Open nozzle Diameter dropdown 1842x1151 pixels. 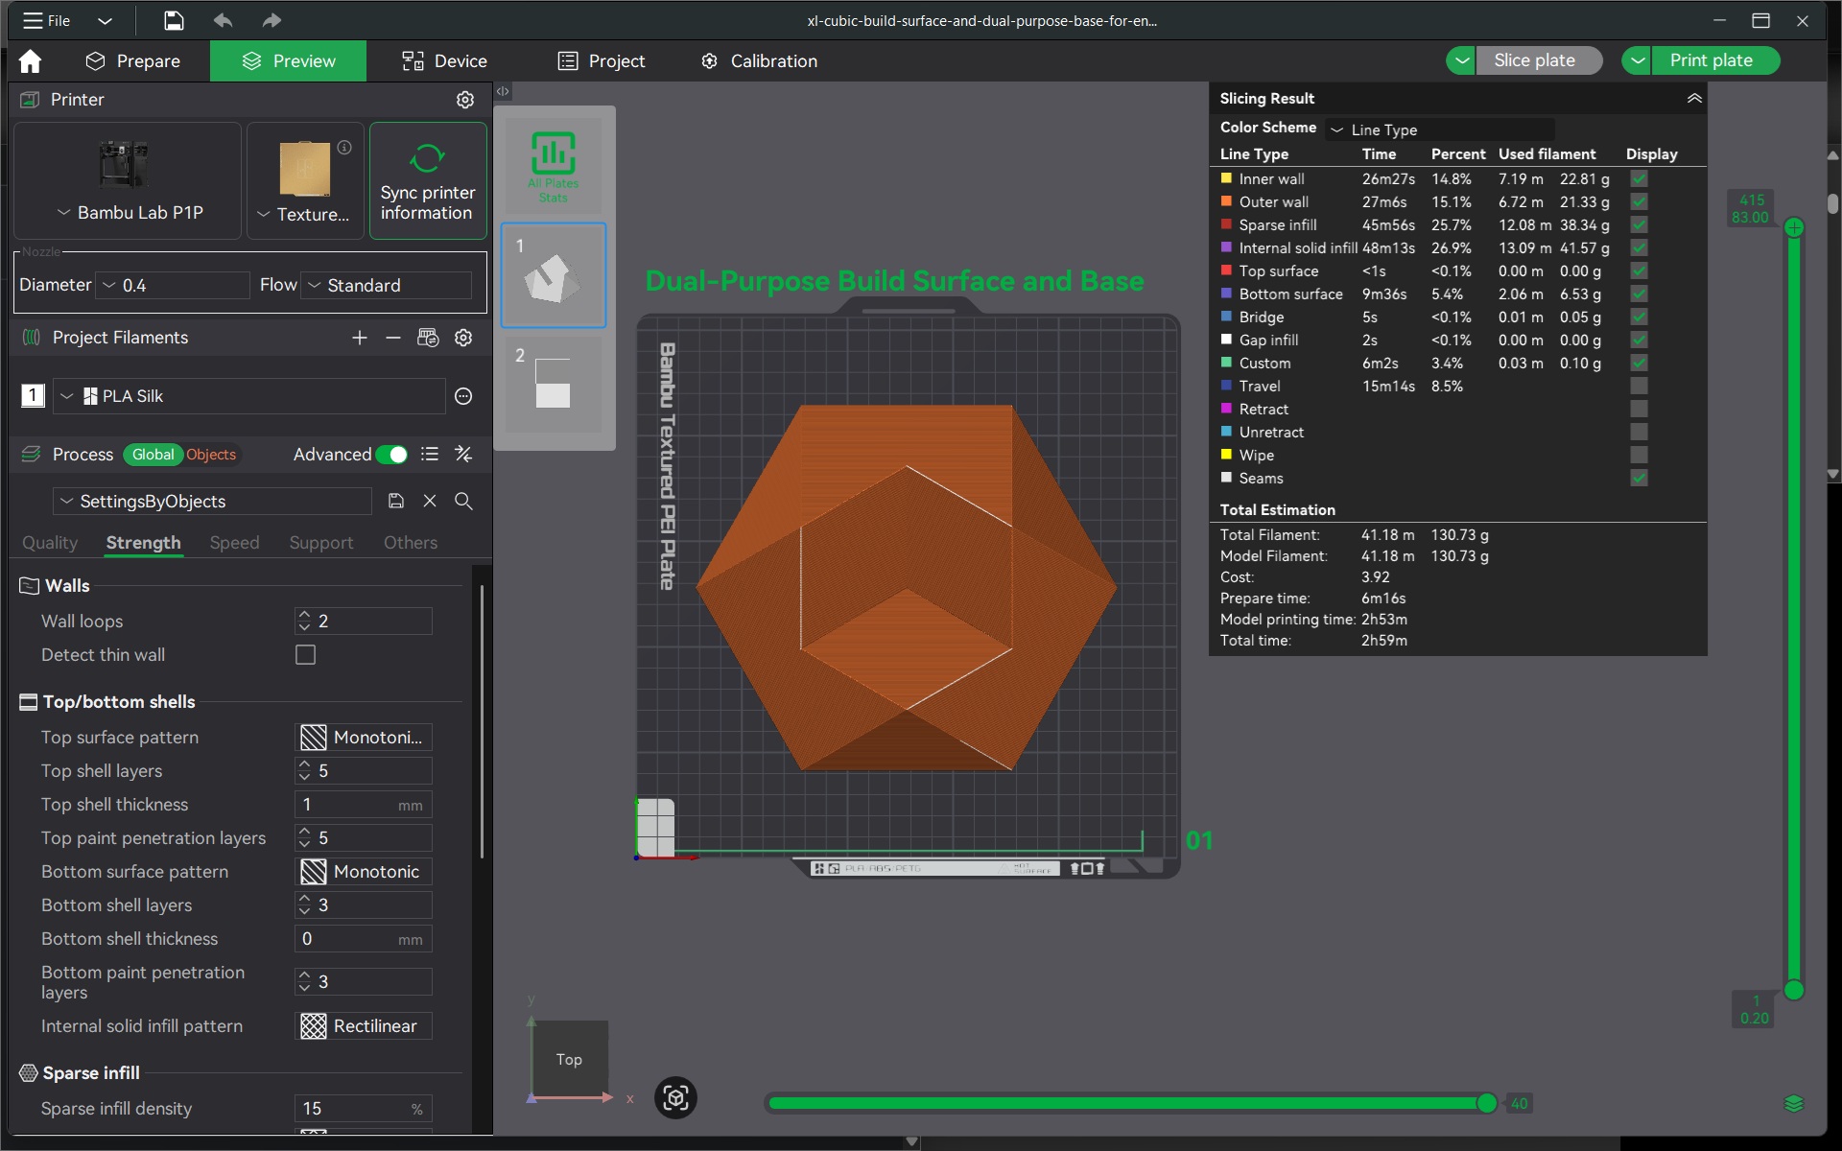[174, 285]
